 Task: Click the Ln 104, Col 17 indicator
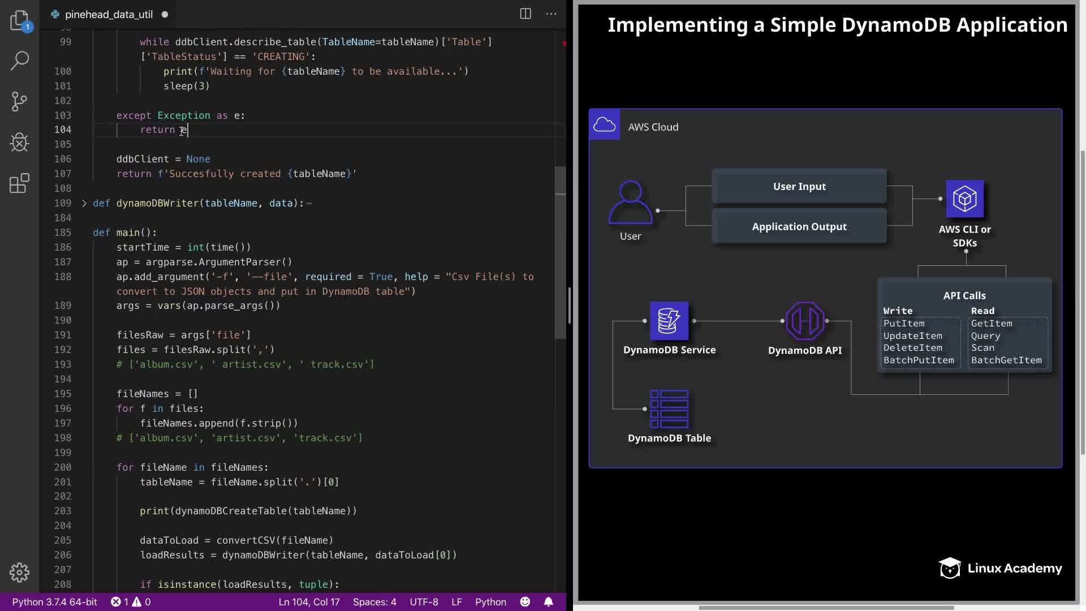point(309,601)
